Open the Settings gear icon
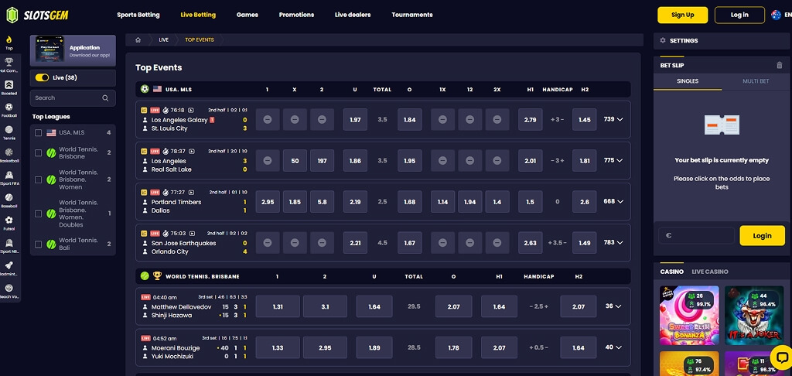The height and width of the screenshot is (376, 792). (663, 40)
